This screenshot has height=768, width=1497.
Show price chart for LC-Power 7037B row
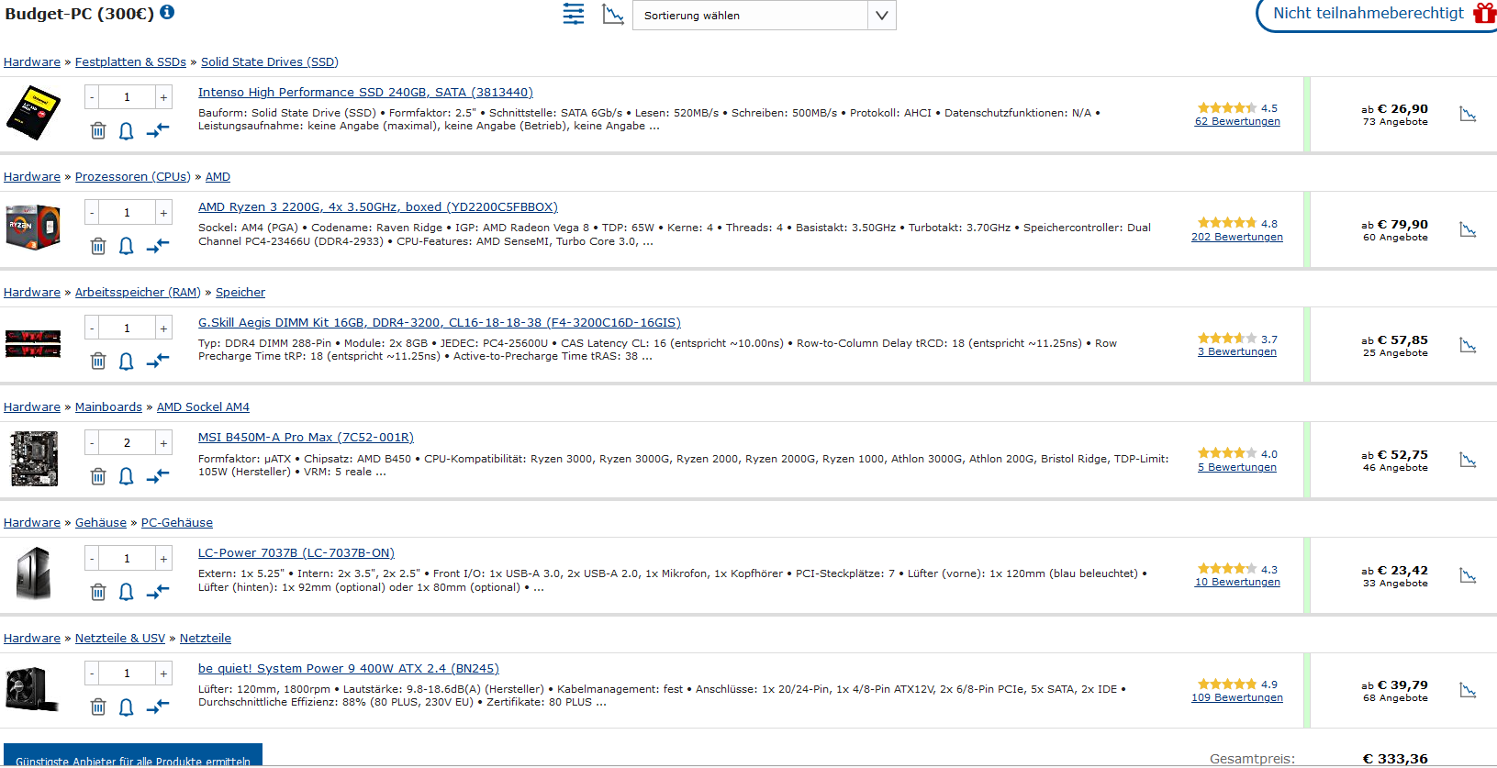pos(1468,575)
